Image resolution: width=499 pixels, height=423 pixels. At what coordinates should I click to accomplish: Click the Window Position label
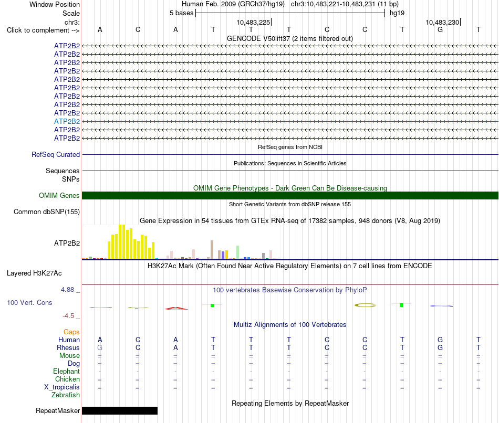click(x=55, y=4)
